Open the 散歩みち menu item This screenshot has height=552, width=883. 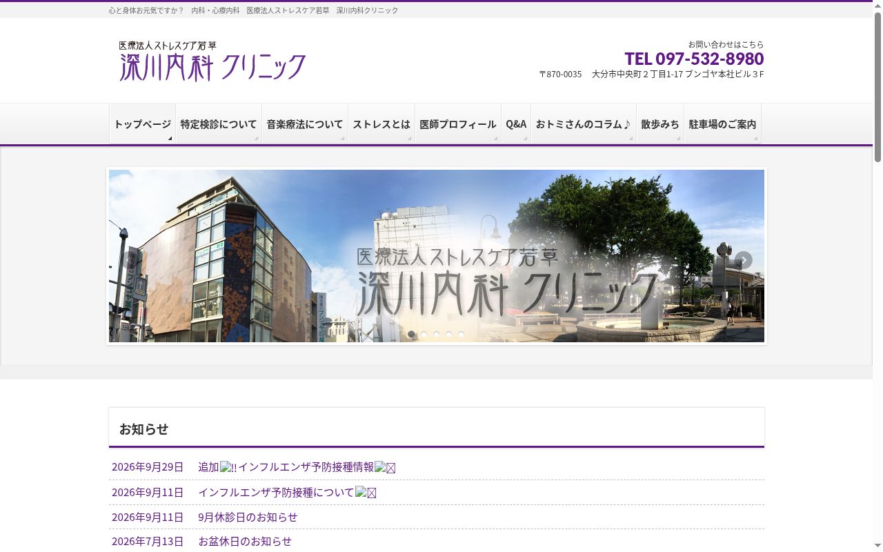click(660, 124)
